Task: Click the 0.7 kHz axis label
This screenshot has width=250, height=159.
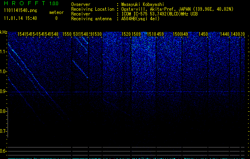Action: pos(3,131)
